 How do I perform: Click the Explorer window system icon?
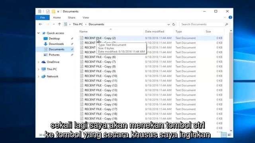pyautogui.click(x=39, y=12)
